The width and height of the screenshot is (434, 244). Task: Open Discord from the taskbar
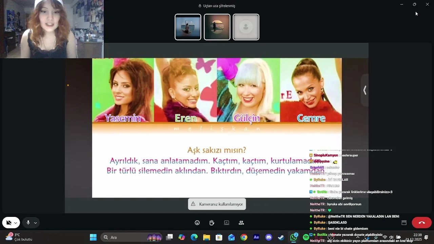coord(269,237)
